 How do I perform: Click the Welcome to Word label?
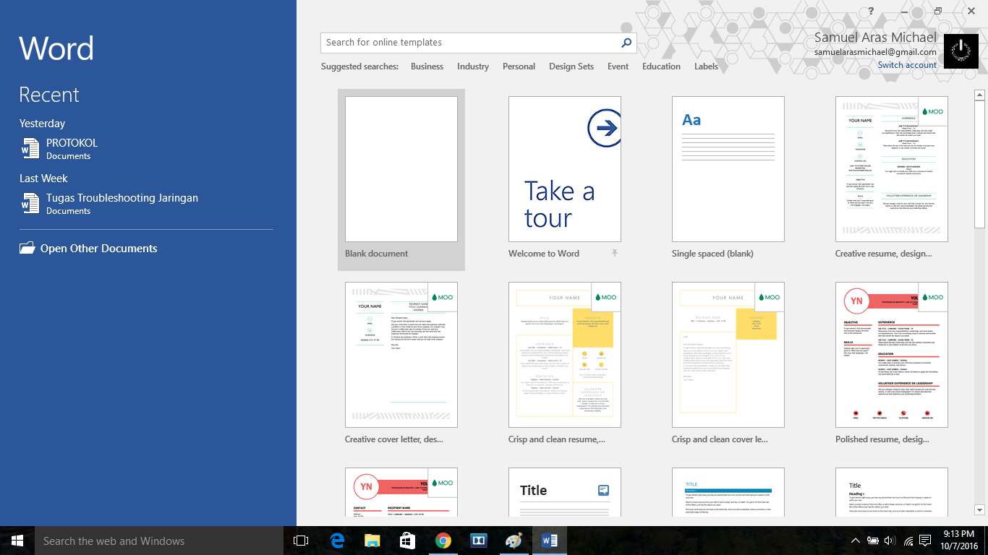(x=544, y=254)
